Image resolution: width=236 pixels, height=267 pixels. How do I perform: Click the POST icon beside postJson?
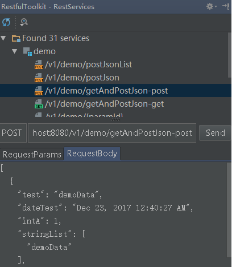click(39, 78)
